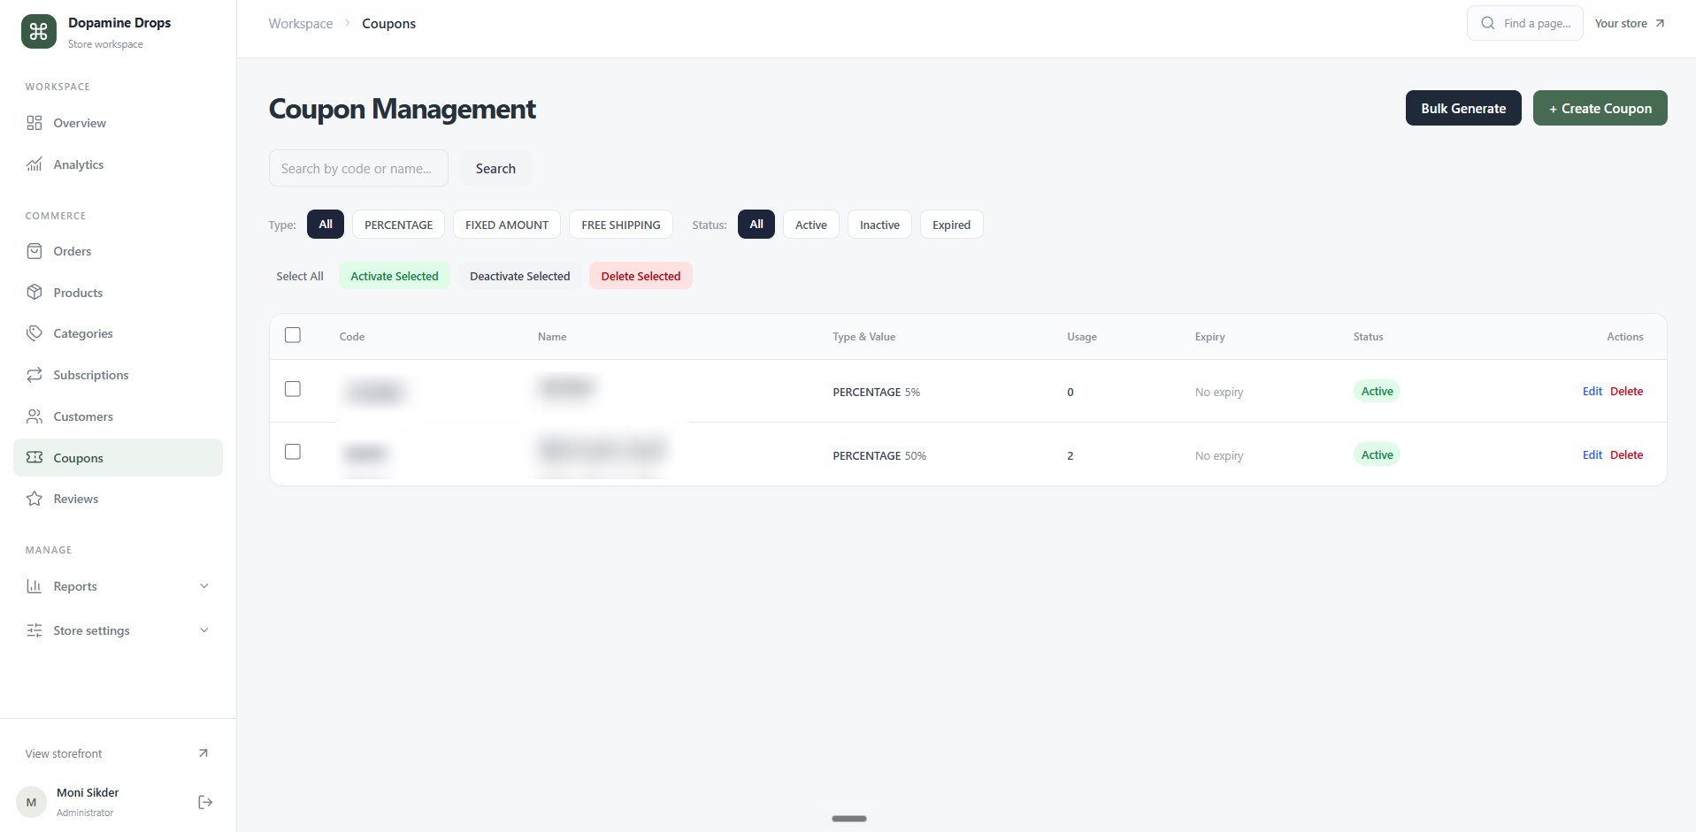Open Subscriptions via its repeat icon
1696x832 pixels.
35,375
